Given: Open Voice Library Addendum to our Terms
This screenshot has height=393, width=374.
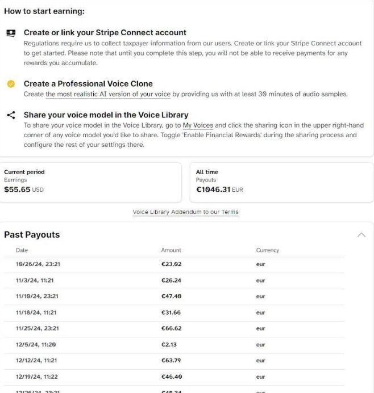Looking at the screenshot, I should 186,212.
